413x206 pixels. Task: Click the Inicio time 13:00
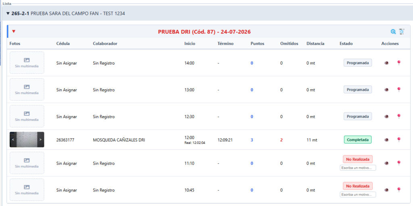[x=190, y=90]
